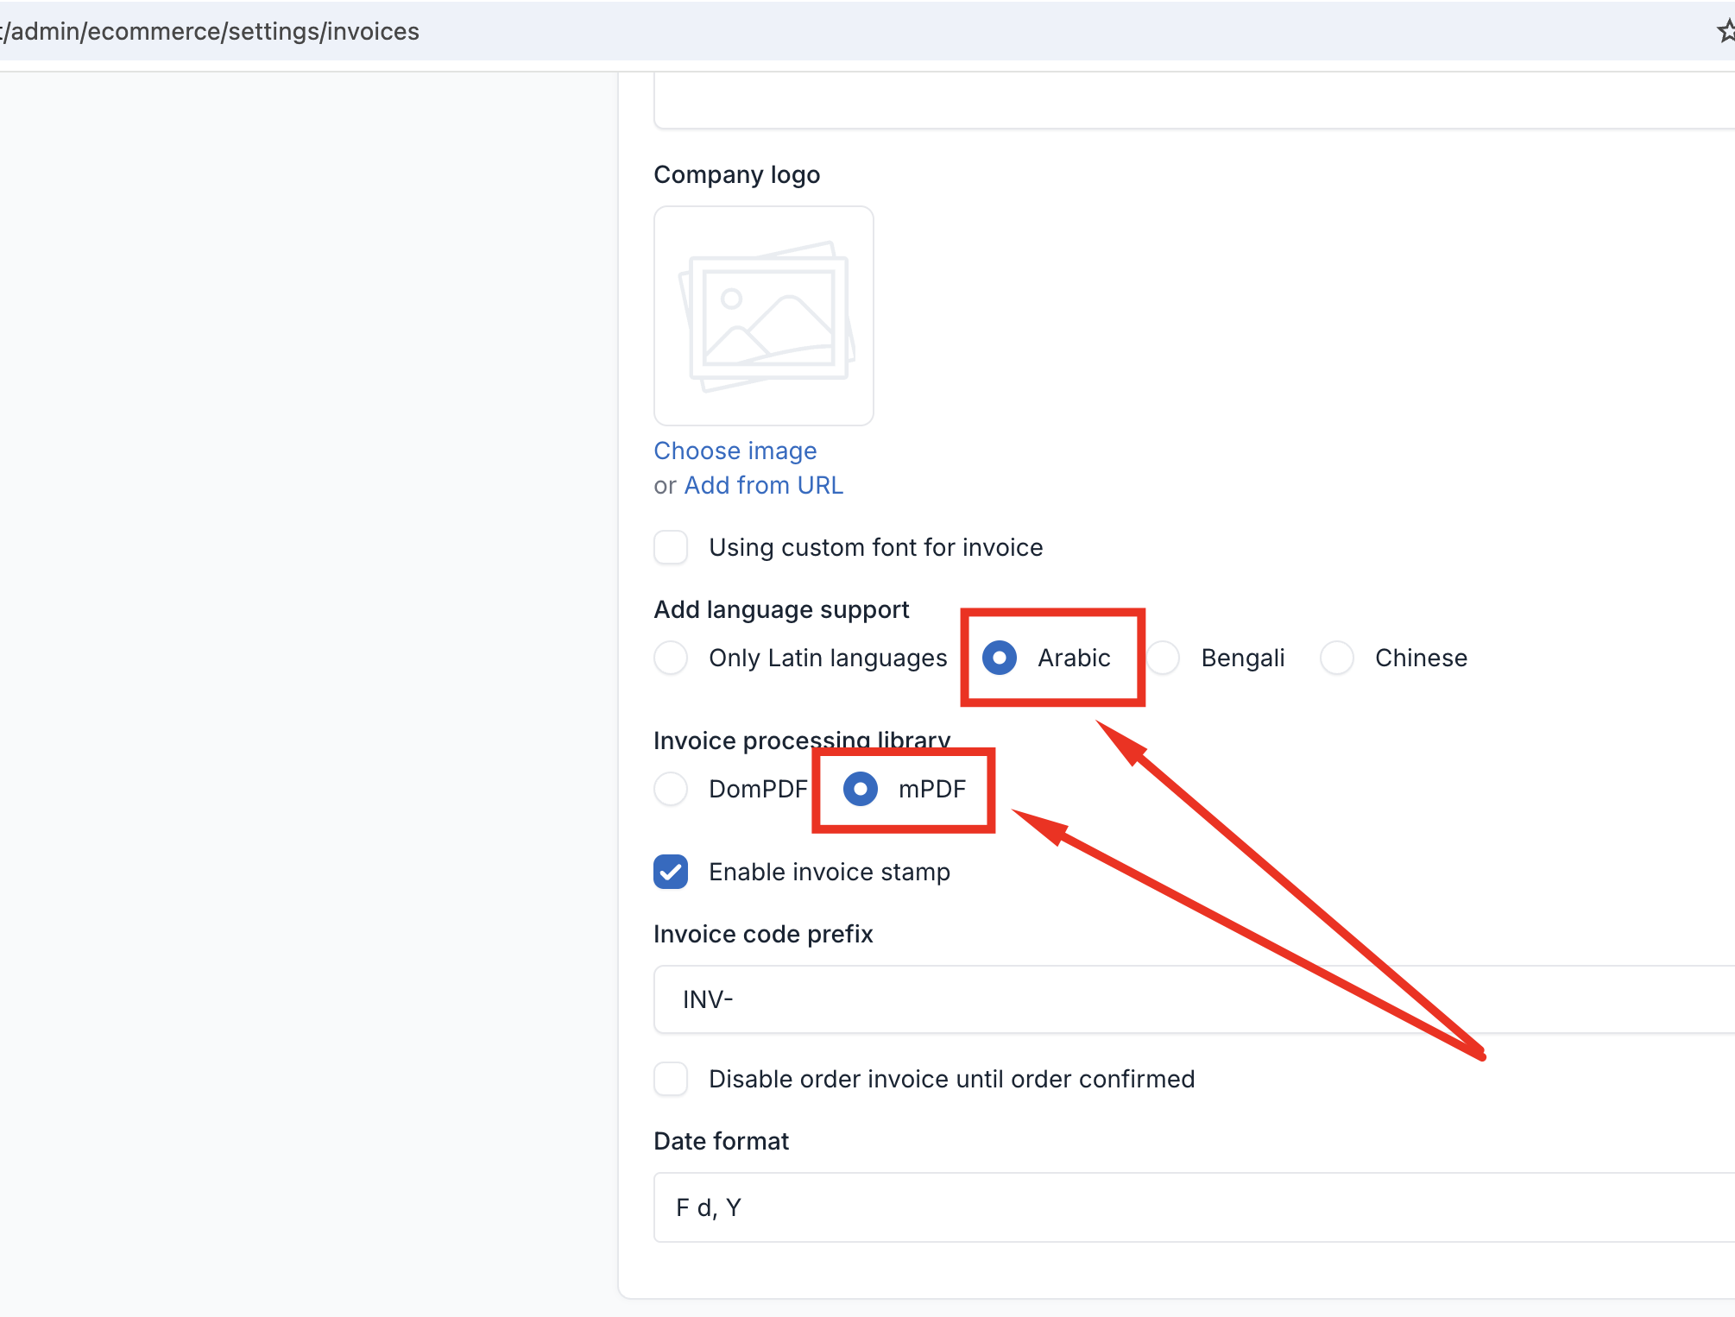Select Bengali language support
The width and height of the screenshot is (1735, 1317).
click(x=1164, y=658)
